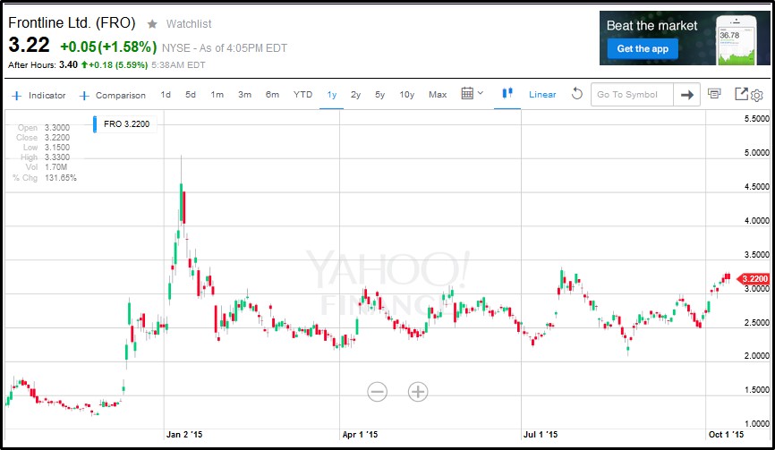Add FRO to the Watchlist
The image size is (775, 450).
(x=188, y=24)
